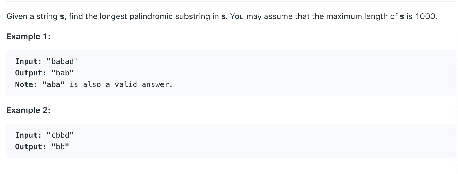Click the "Input:" label in Example 1
The height and width of the screenshot is (174, 458).
[28, 61]
